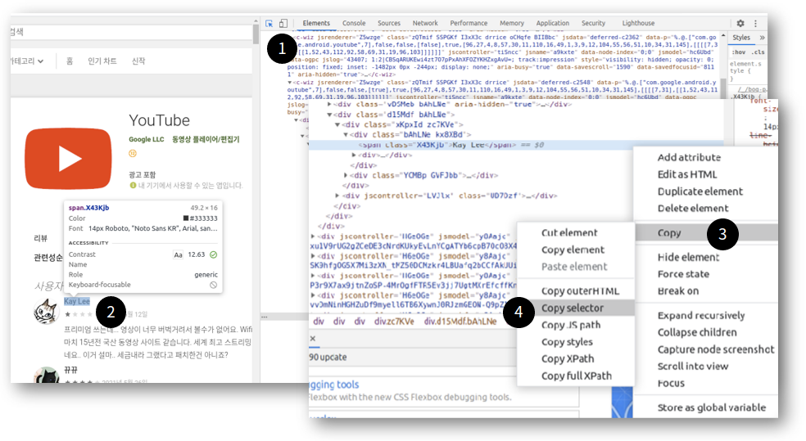This screenshot has height=441, width=806.
Task: Collapse the div class bAhLNe kx8Xbd node
Action: pyautogui.click(x=346, y=134)
